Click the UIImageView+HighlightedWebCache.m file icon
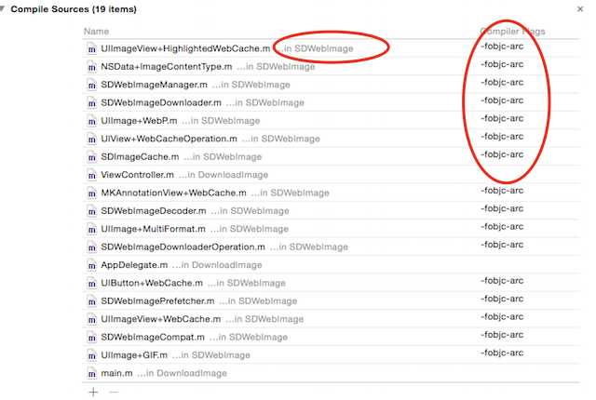596x400 pixels. click(x=91, y=48)
